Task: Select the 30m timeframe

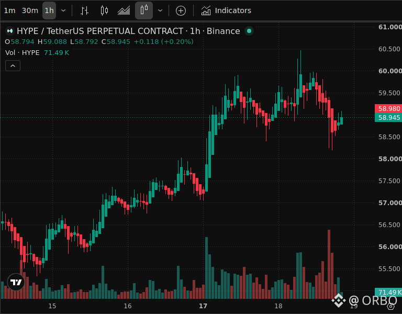Action: point(30,10)
